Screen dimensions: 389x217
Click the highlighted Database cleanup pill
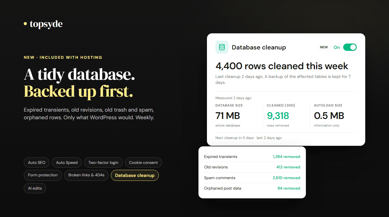point(135,175)
